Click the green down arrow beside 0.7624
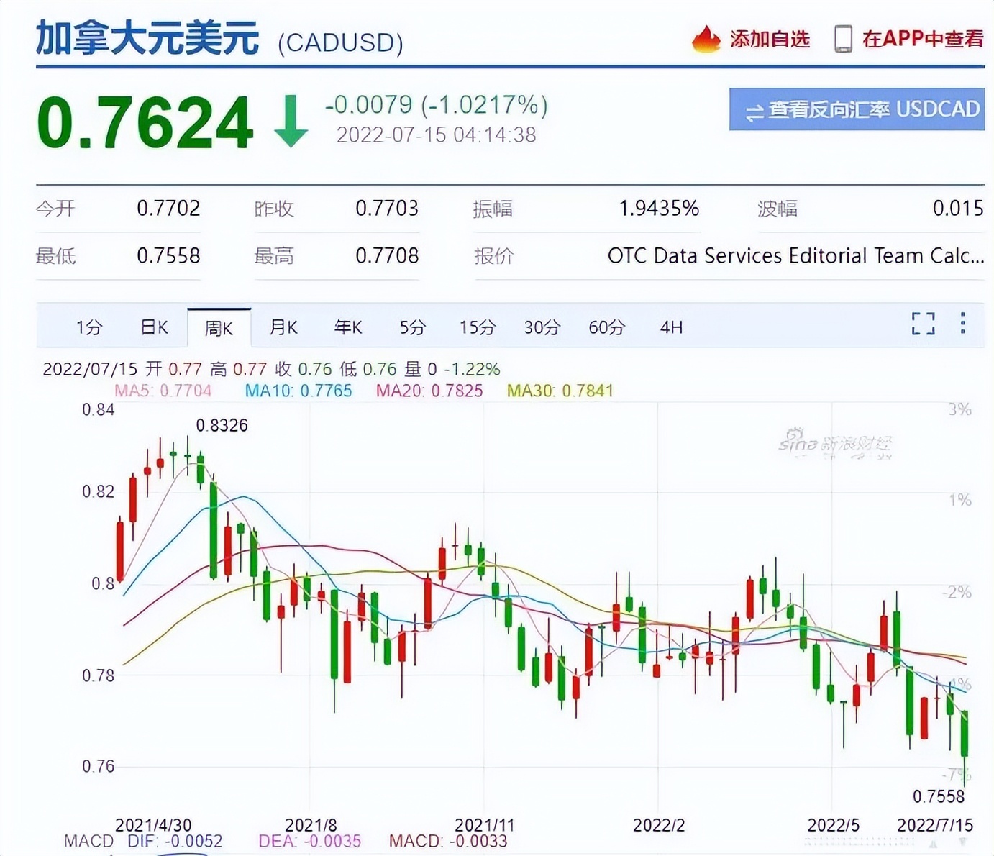 pyautogui.click(x=291, y=121)
